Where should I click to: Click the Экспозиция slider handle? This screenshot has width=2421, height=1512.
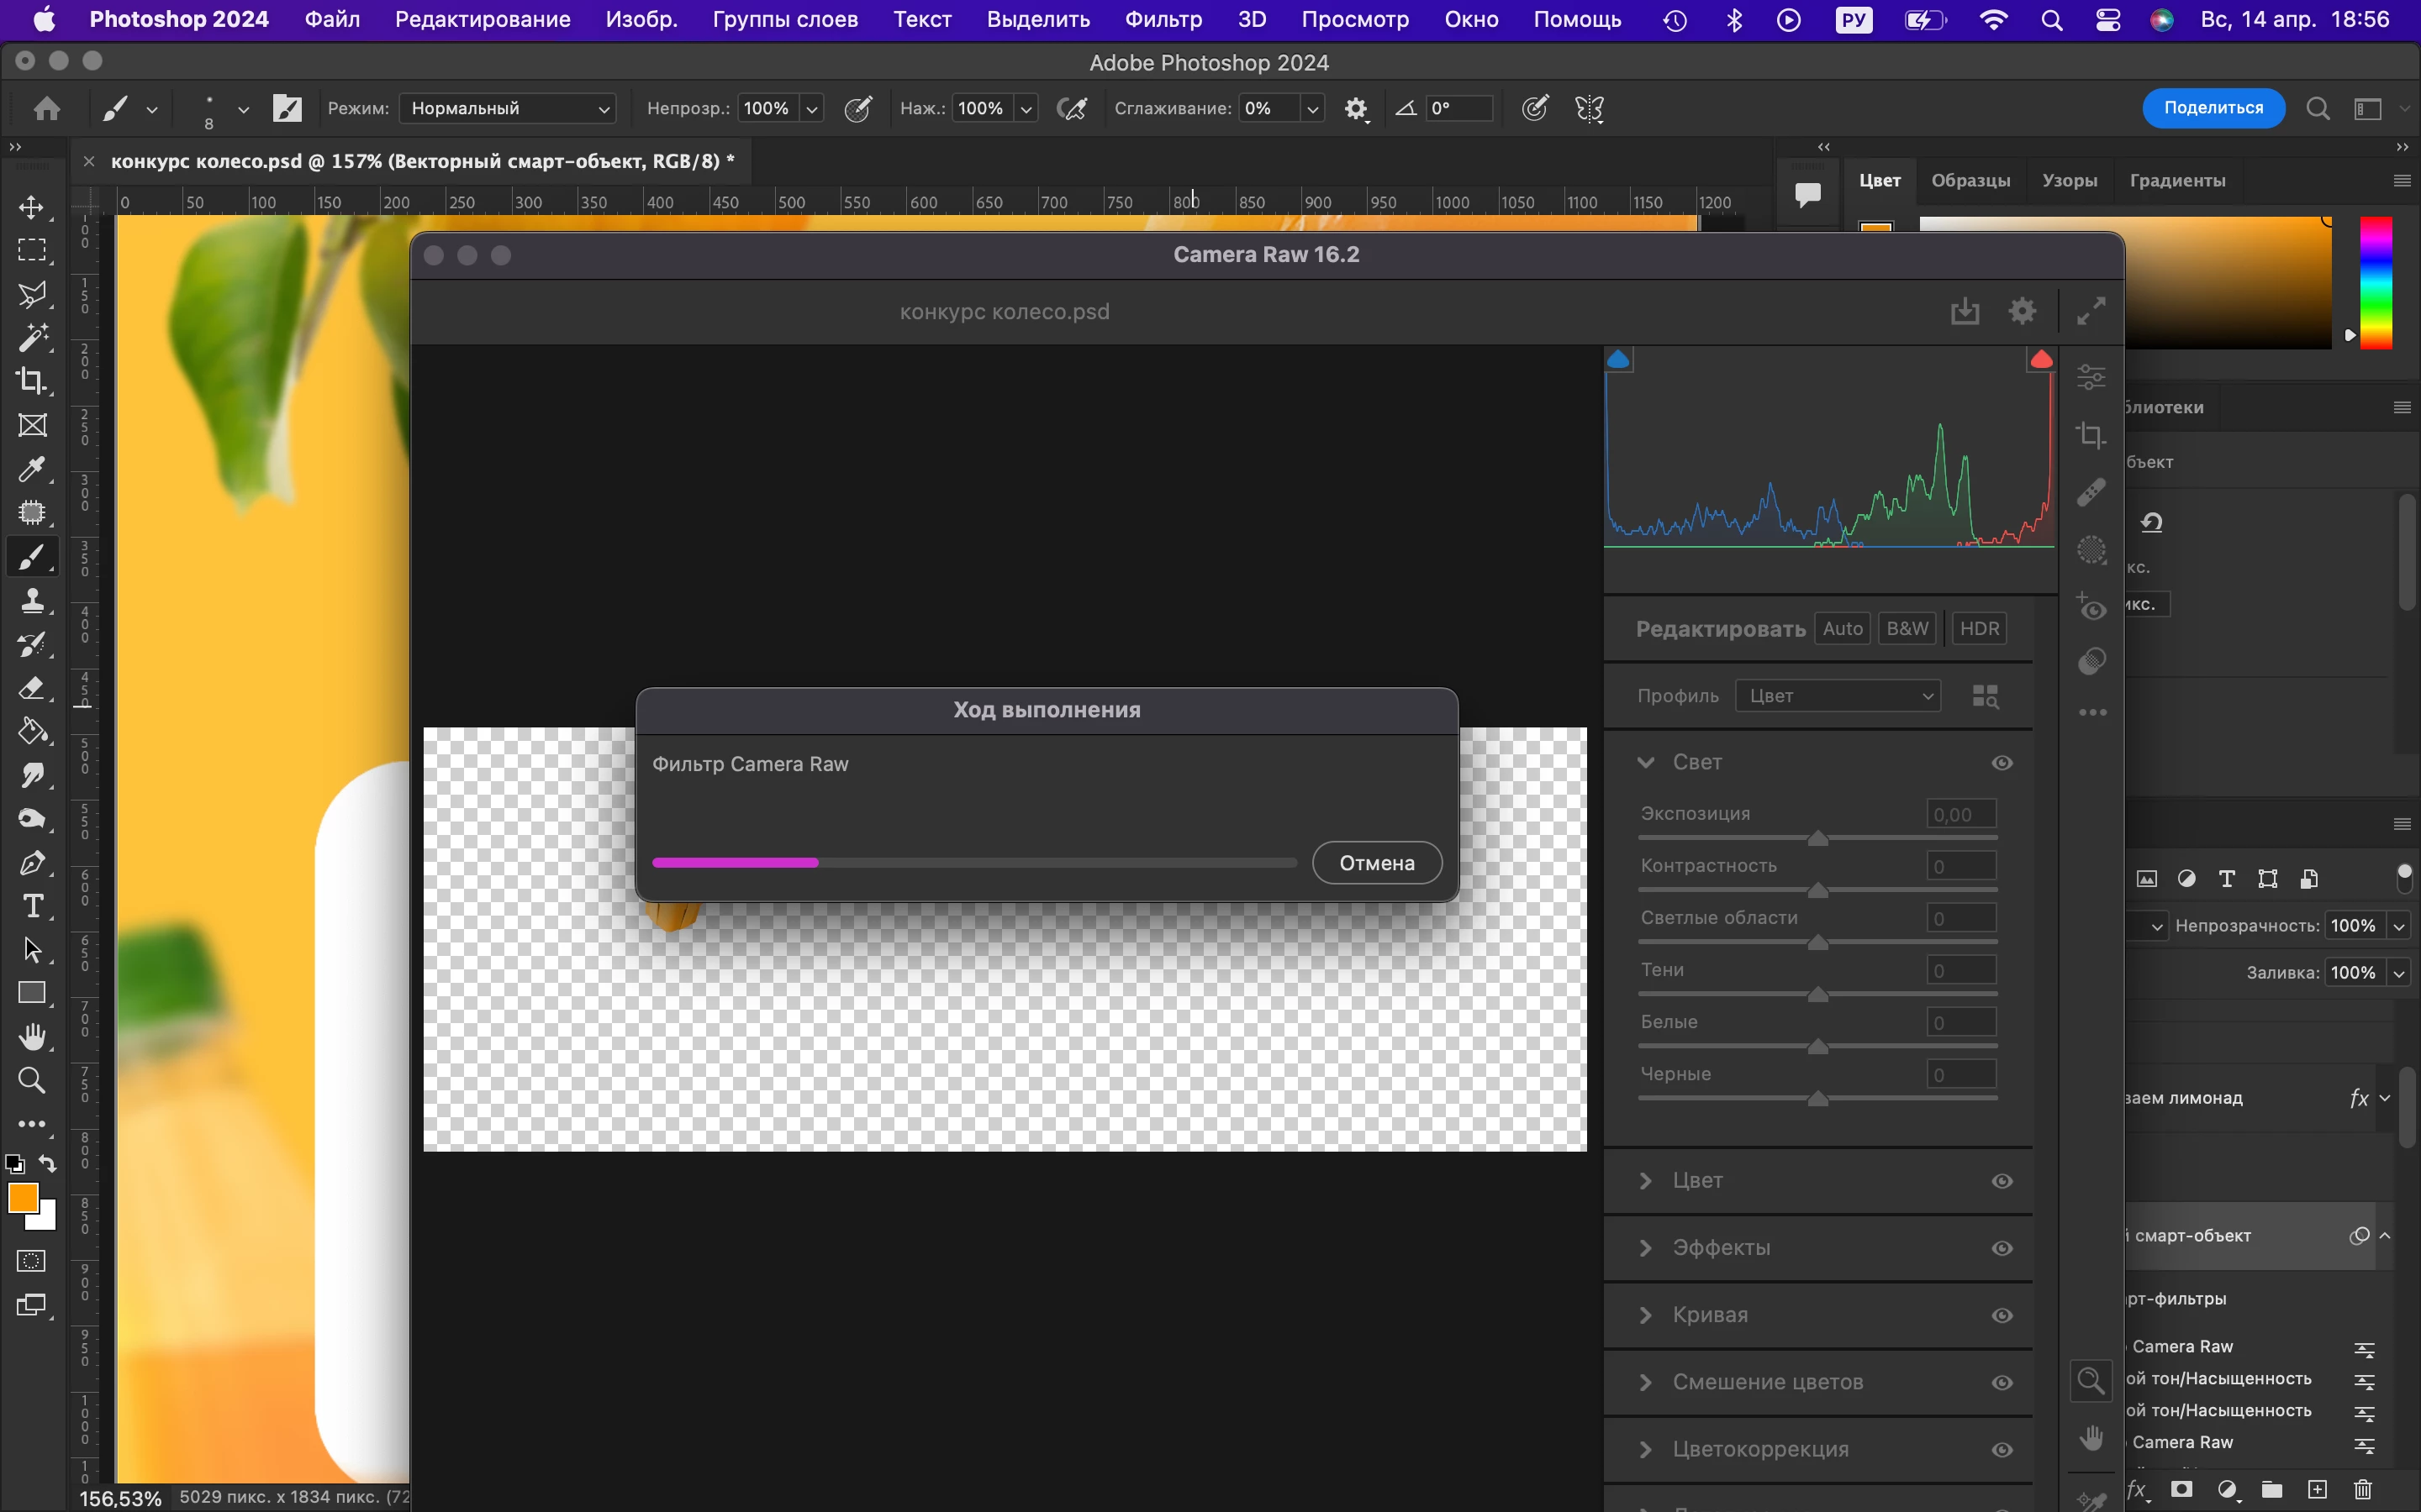(1817, 838)
